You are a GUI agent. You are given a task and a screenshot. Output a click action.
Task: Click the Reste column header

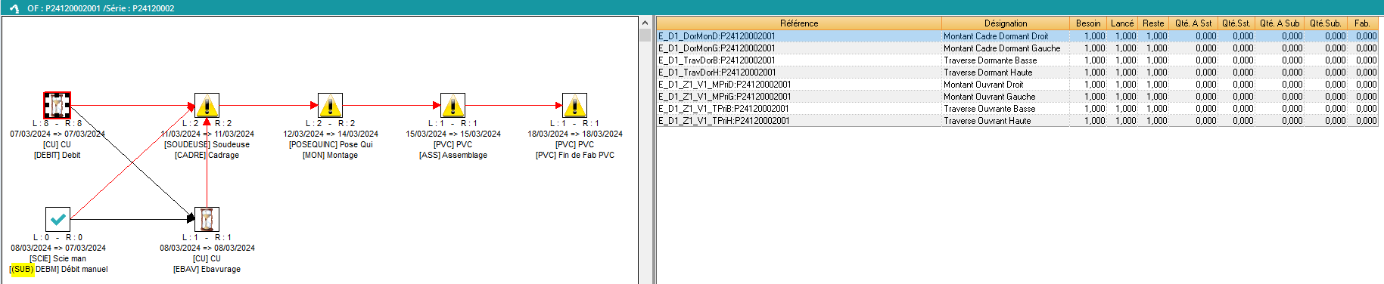(x=1153, y=23)
